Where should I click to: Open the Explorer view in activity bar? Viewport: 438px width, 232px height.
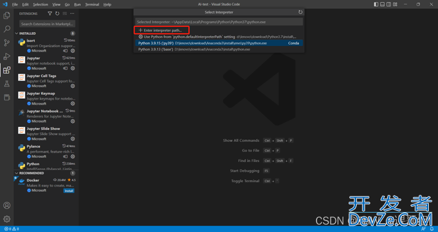pos(7,15)
